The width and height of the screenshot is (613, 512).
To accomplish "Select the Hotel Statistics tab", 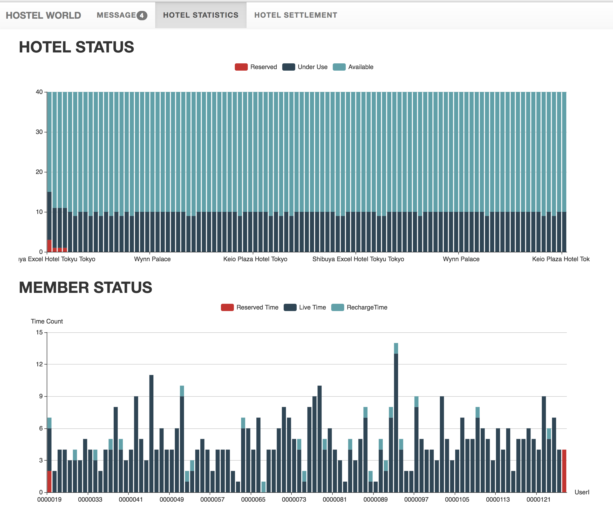I will [x=201, y=15].
